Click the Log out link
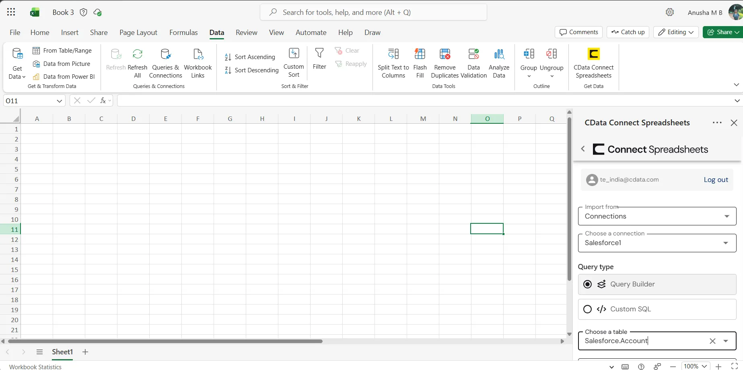Viewport: 743px width, 370px height. click(716, 180)
